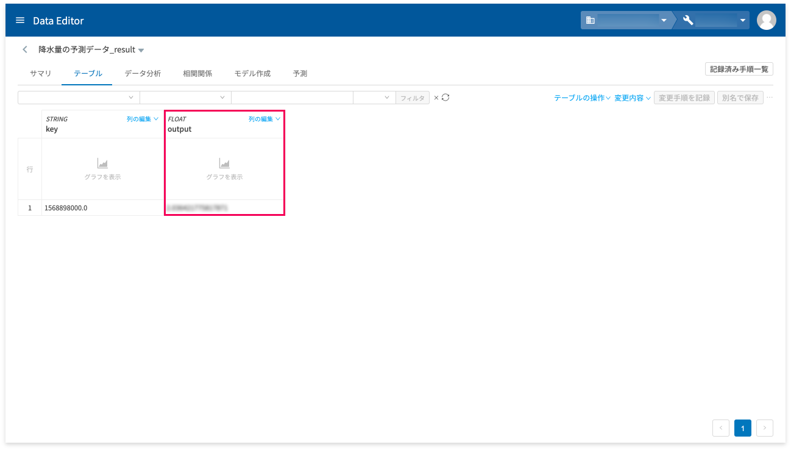Switch to the サマリ tab
Screen dimensions: 791x450
click(41, 73)
